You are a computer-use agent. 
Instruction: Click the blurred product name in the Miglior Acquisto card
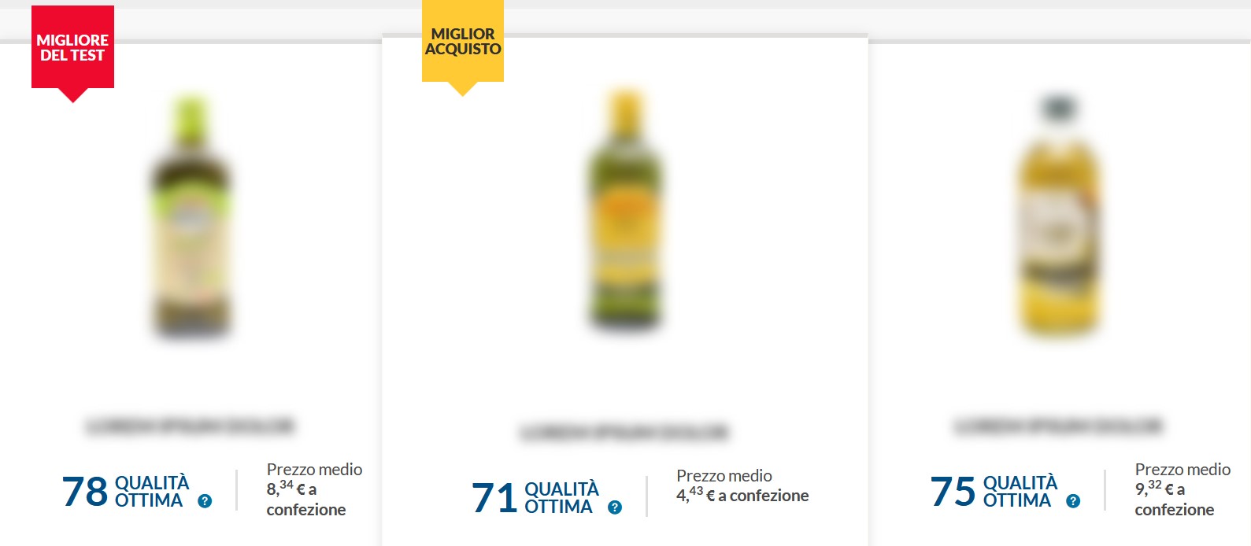pyautogui.click(x=624, y=432)
